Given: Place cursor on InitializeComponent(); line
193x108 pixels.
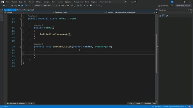Looking at the screenshot, I should (x=55, y=34).
